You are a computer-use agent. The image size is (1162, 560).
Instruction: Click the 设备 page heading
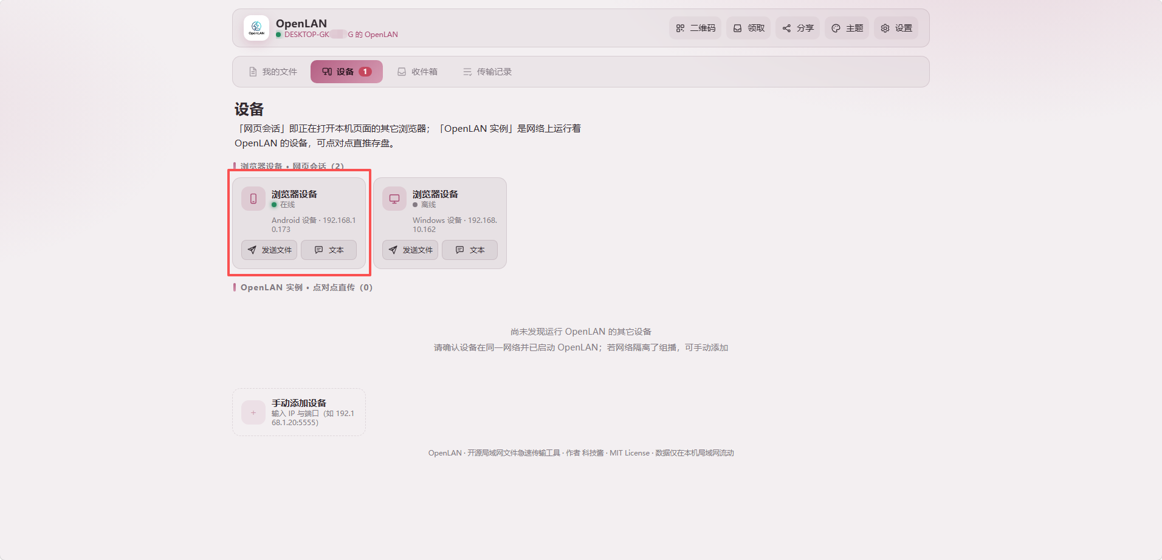(x=249, y=109)
